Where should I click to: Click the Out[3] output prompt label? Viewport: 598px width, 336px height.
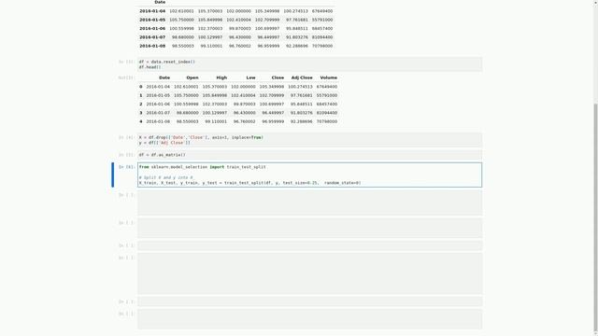tap(126, 77)
